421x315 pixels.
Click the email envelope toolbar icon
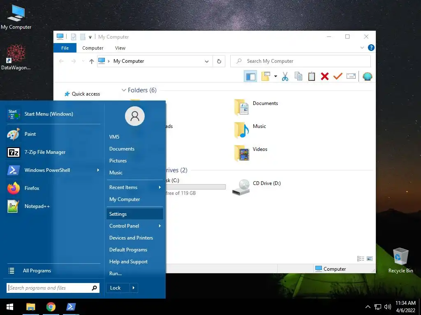click(351, 76)
